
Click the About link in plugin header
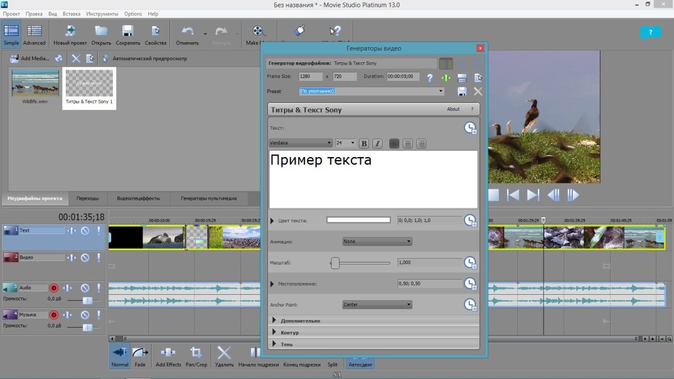[x=453, y=109]
